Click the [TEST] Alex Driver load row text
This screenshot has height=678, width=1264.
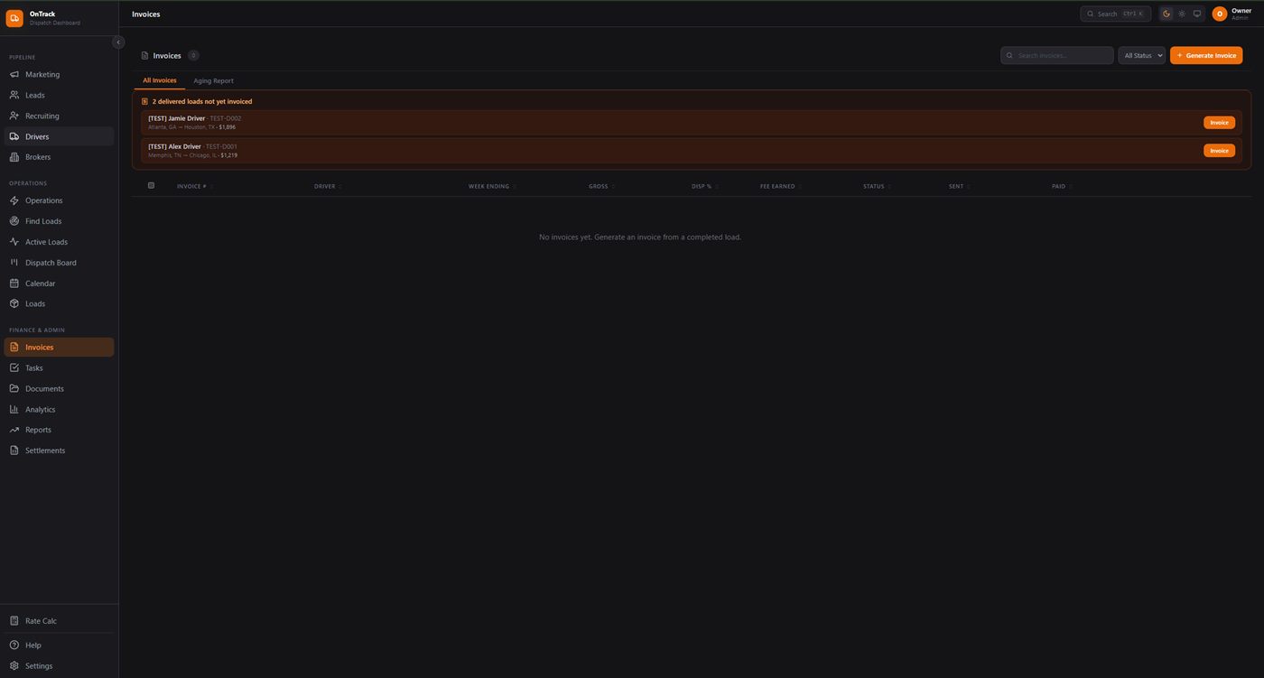pos(174,146)
